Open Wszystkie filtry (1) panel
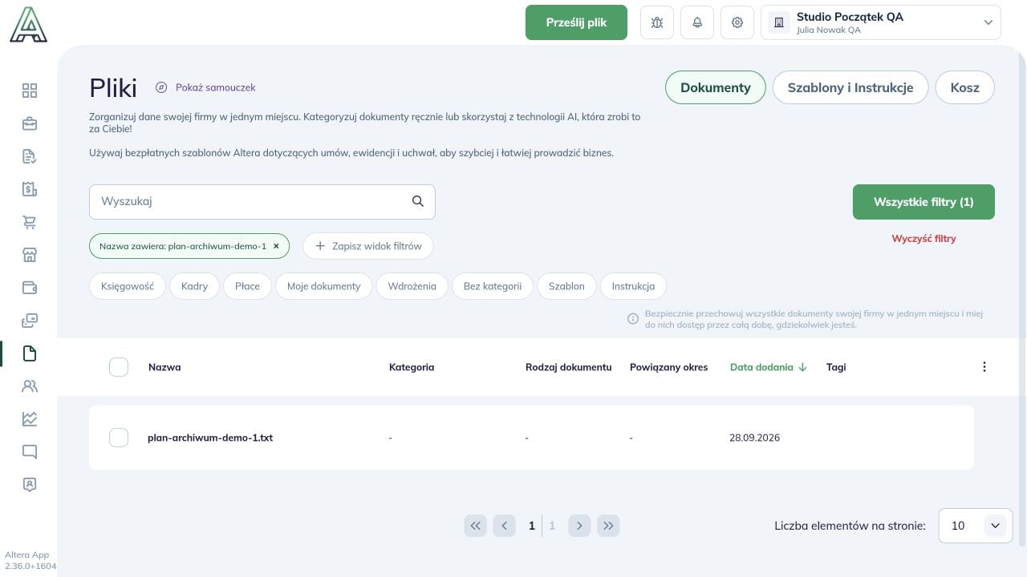 coord(923,202)
